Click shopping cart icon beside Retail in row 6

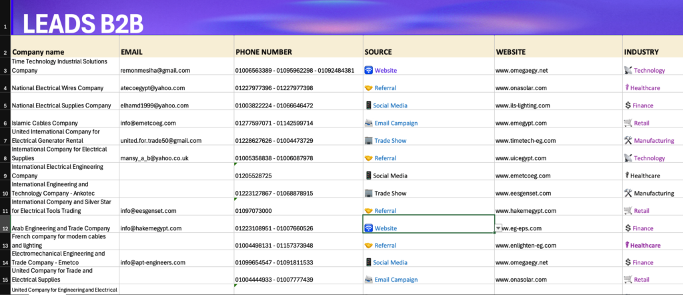628,123
